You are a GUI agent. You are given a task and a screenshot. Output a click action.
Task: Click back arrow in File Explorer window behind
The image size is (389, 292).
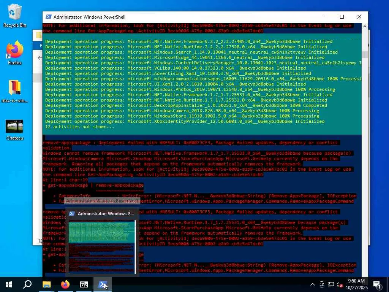coord(40,58)
